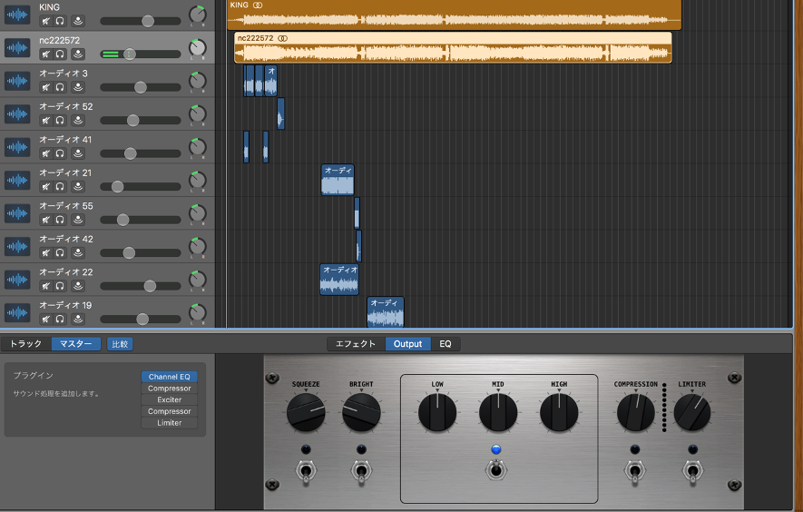This screenshot has height=512, width=803.
Task: Open the Exciter plugin slot
Action: coord(170,399)
